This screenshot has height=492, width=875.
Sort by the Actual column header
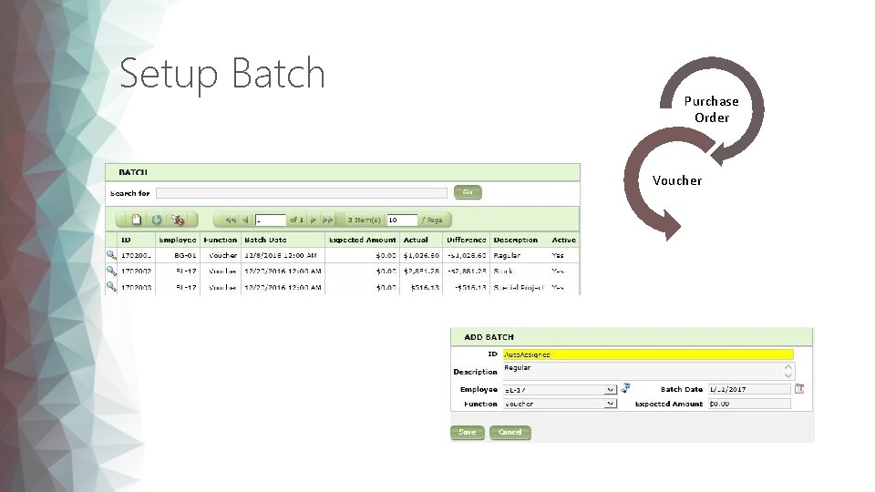click(416, 240)
